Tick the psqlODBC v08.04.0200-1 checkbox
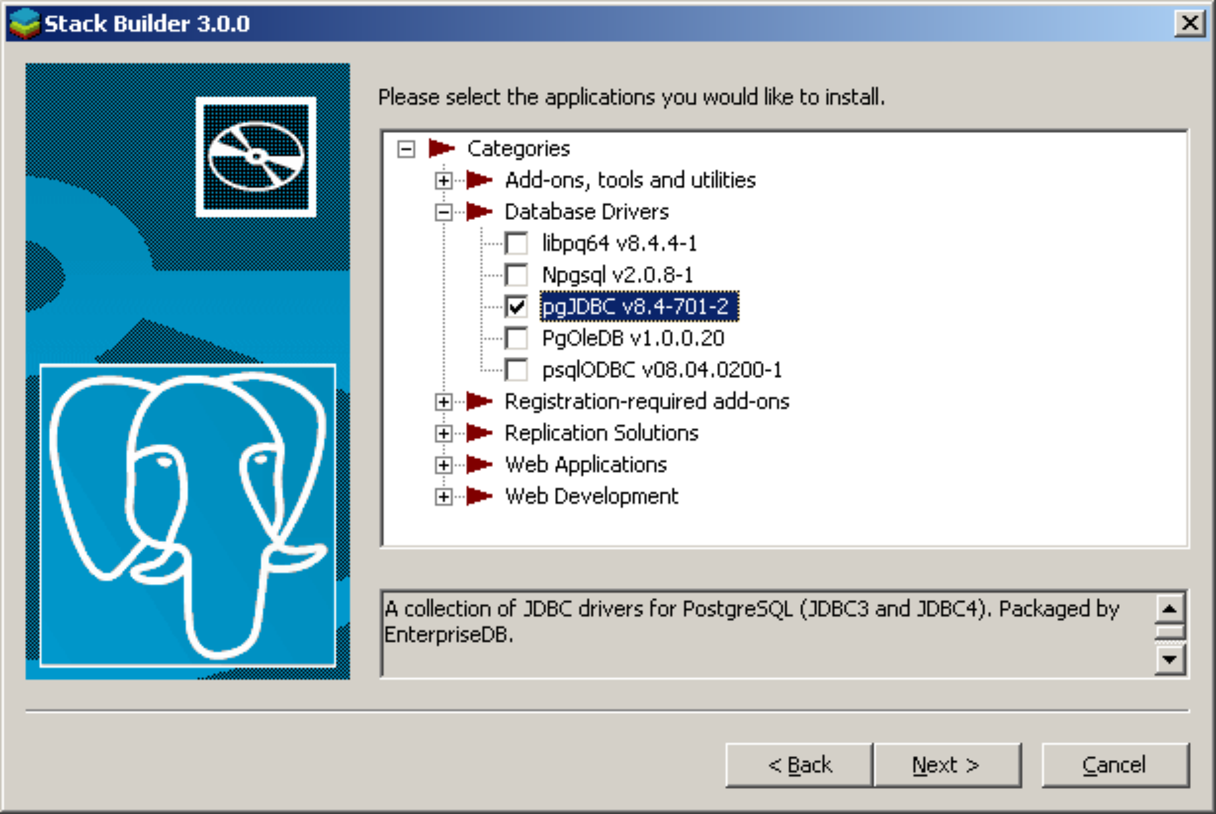Viewport: 1216px width, 814px height. (x=516, y=369)
